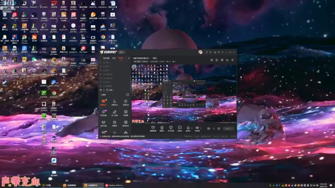The width and height of the screenshot is (335, 188).
Task: Open the OBS Studio desktop shortcut
Action: [44, 28]
